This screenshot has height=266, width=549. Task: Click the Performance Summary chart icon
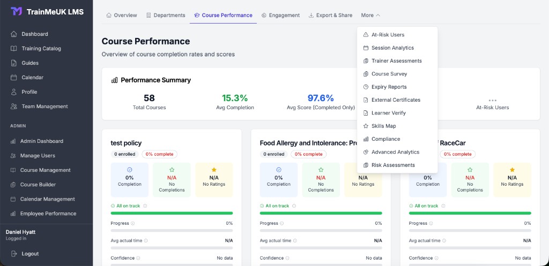pos(114,80)
